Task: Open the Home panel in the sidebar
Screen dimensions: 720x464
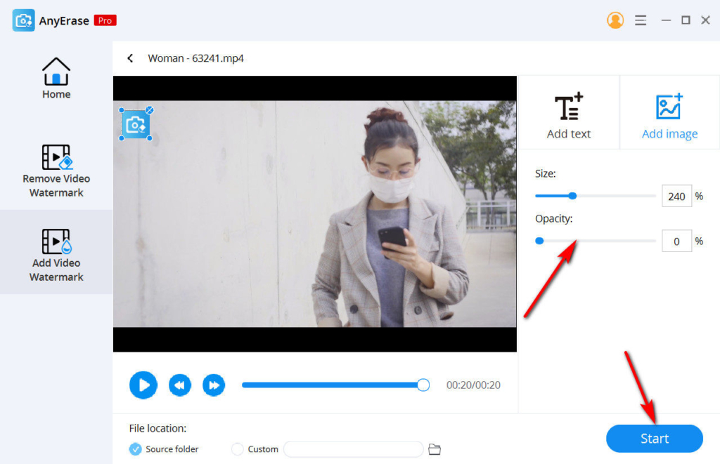Action: tap(56, 77)
